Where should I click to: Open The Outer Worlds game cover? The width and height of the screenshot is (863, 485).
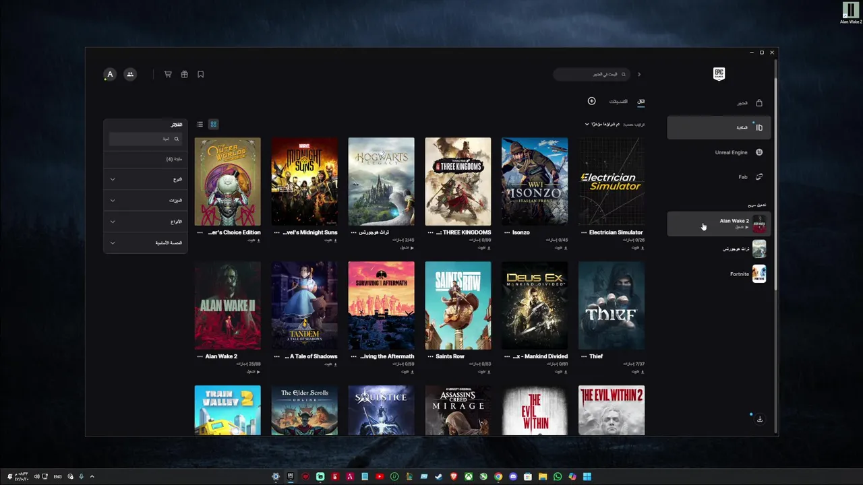[228, 182]
